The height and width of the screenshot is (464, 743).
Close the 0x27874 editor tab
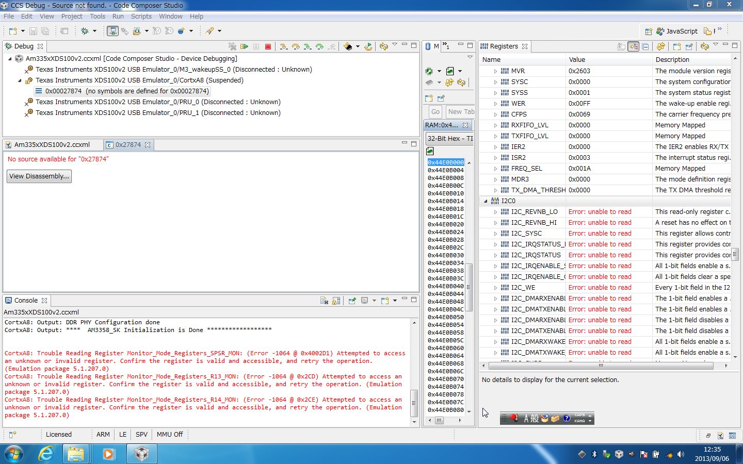coord(148,145)
